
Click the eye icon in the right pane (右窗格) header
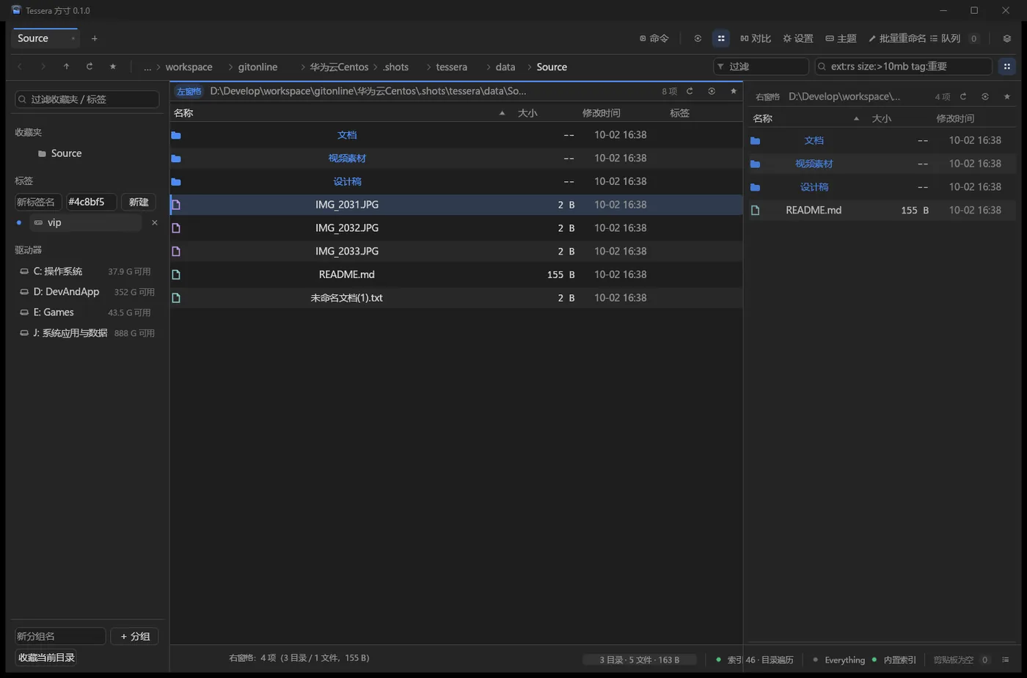pyautogui.click(x=985, y=96)
